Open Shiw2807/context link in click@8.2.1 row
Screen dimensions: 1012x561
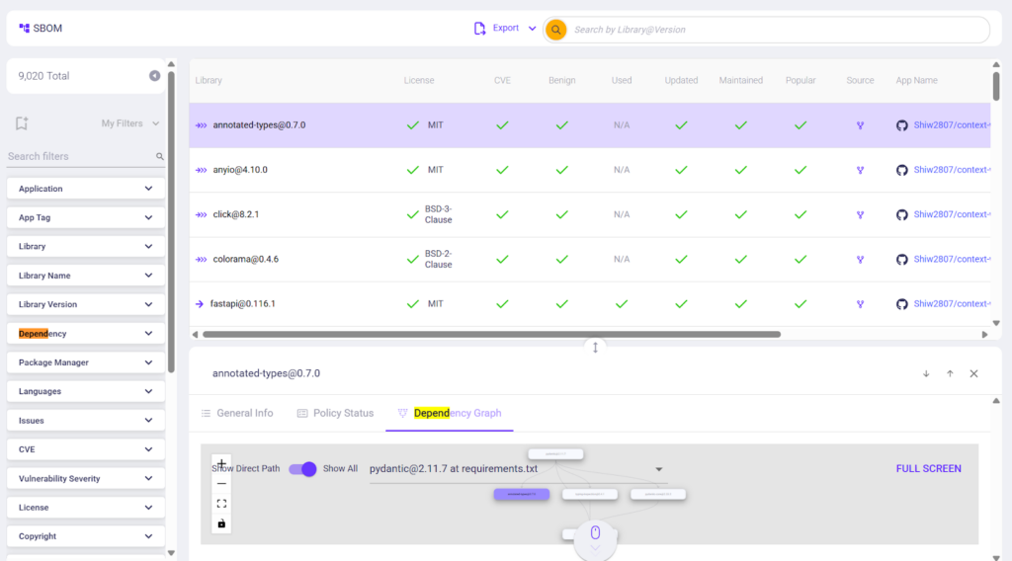coord(952,214)
